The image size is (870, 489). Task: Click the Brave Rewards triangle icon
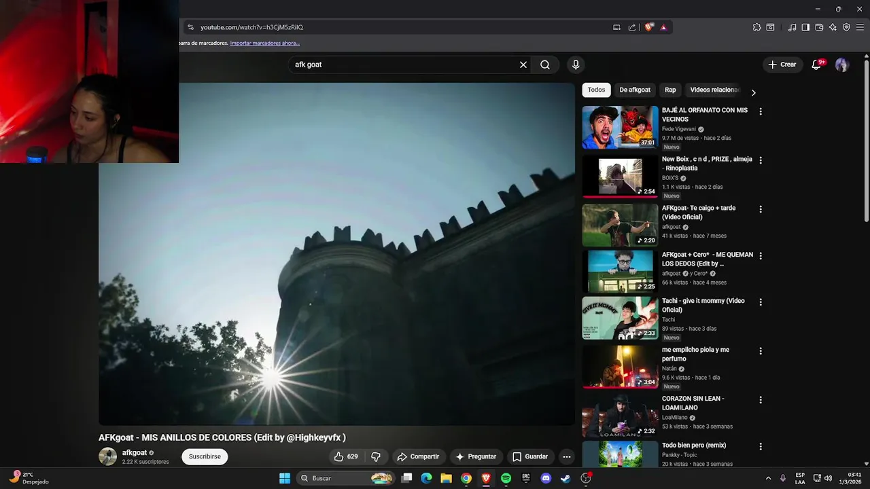tap(663, 27)
